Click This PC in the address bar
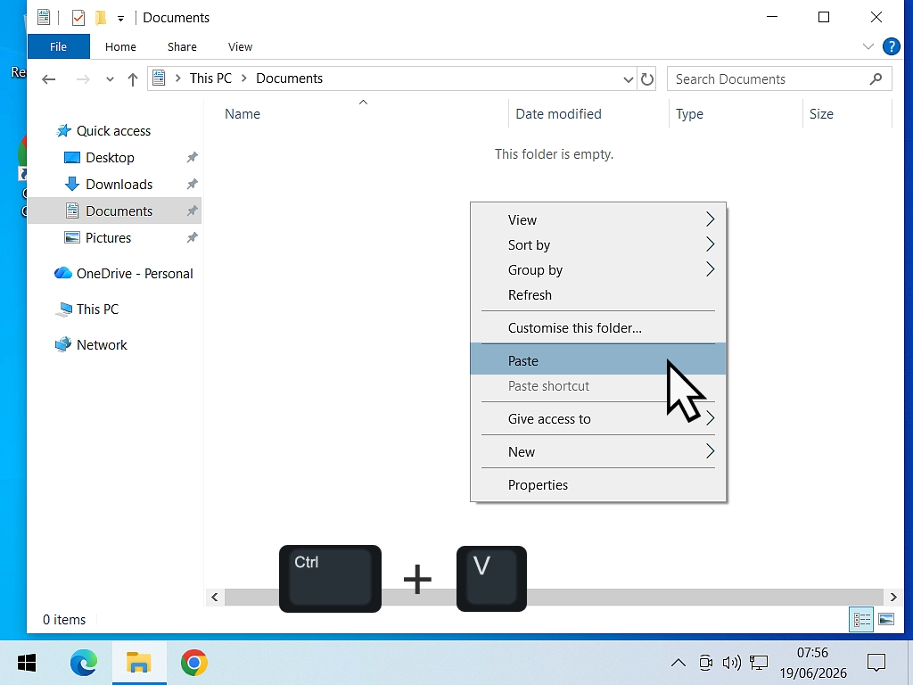This screenshot has width=913, height=685. pyautogui.click(x=210, y=78)
